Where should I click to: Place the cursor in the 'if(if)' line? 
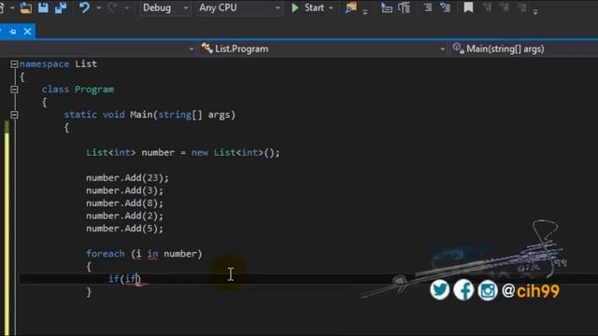click(x=124, y=279)
